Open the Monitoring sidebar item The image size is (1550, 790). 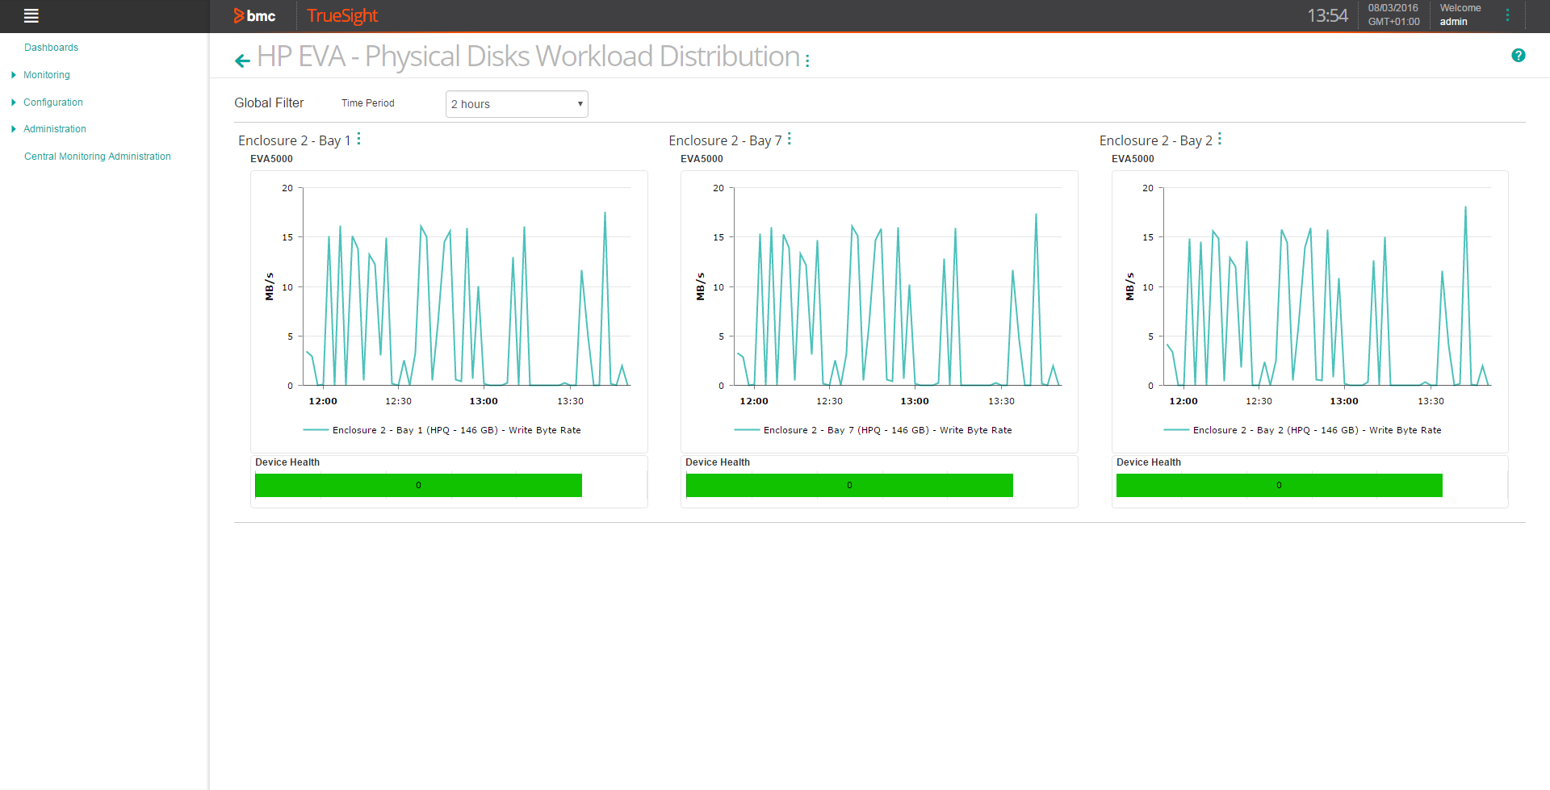47,75
